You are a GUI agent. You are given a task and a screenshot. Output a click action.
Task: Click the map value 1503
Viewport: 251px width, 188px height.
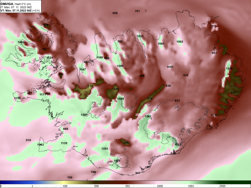pyautogui.click(x=120, y=99)
